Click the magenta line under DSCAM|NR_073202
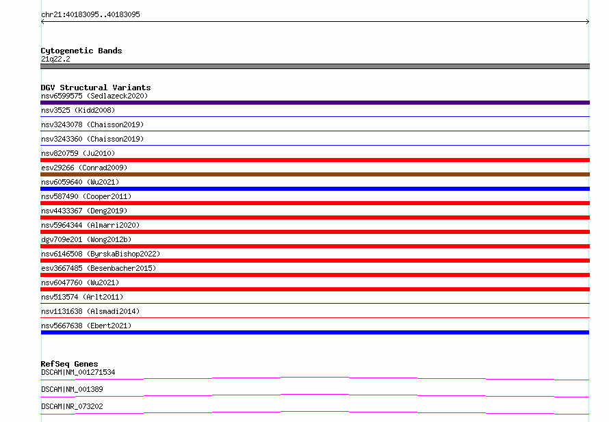This screenshot has width=609, height=422. 315,412
